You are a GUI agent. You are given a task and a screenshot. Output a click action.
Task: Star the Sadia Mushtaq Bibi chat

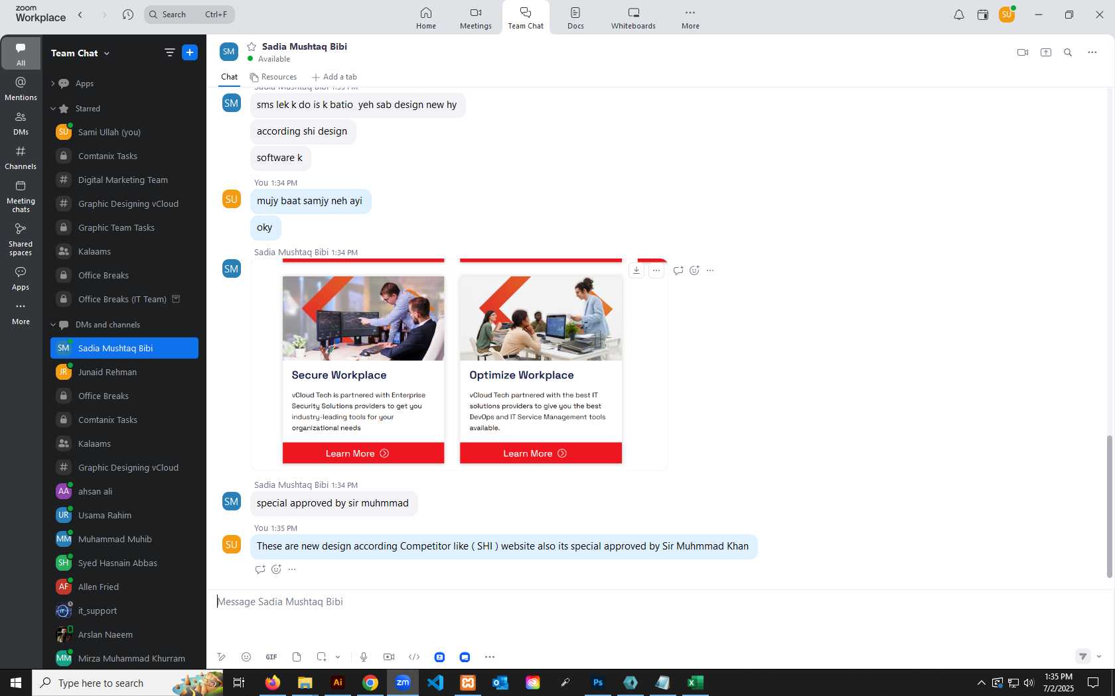click(252, 46)
